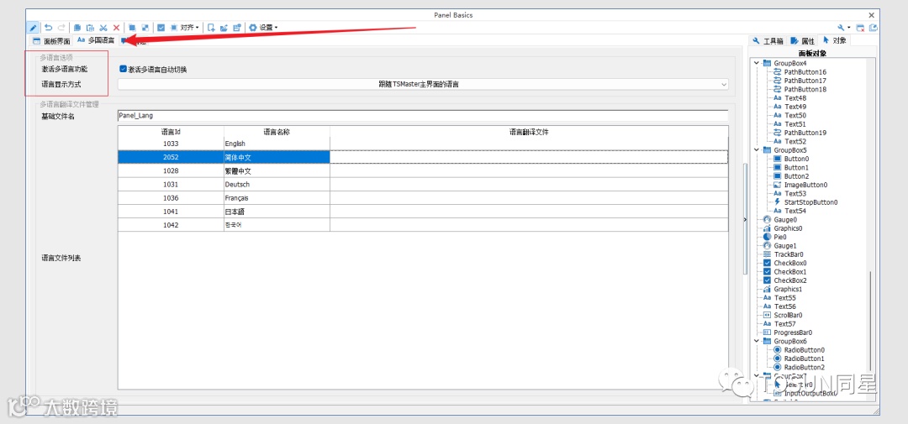Collapse the GroupBox6 tree node

(757, 341)
